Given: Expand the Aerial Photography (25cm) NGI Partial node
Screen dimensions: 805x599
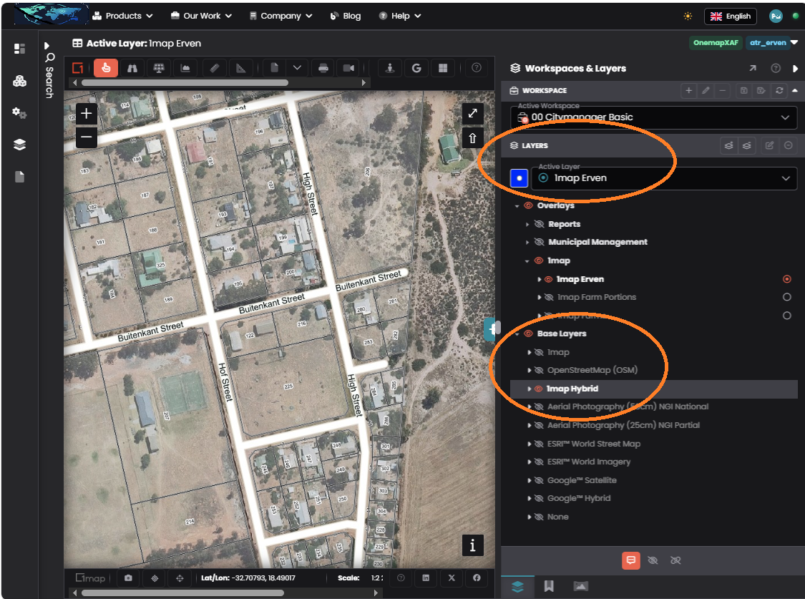Looking at the screenshot, I should 529,426.
